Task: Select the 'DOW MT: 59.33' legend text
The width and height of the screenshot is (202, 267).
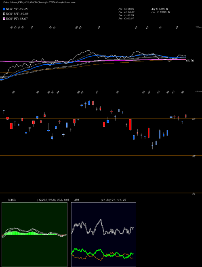Action: coord(17,14)
